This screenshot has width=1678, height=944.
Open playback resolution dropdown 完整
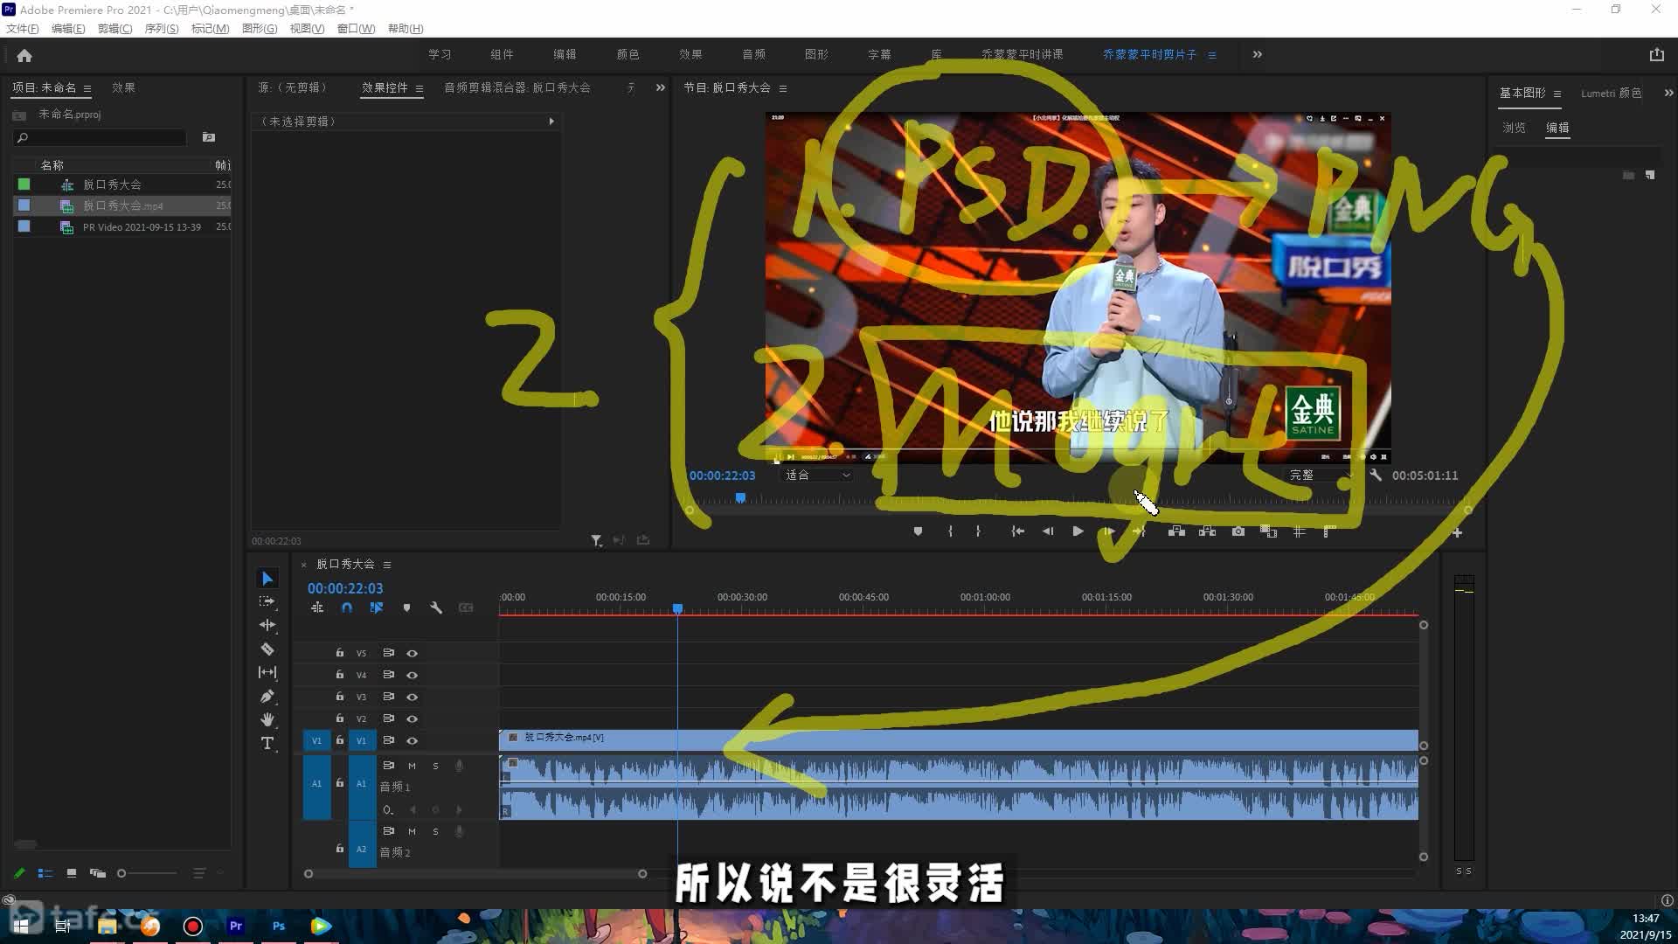1321,475
